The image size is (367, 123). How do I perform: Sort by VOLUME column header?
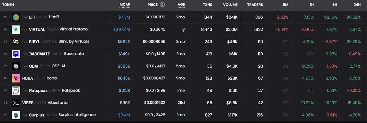point(230,5)
